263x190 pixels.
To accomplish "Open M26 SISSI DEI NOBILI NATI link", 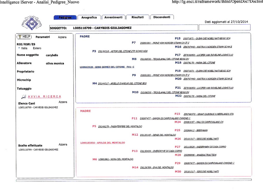I will [201, 139].
